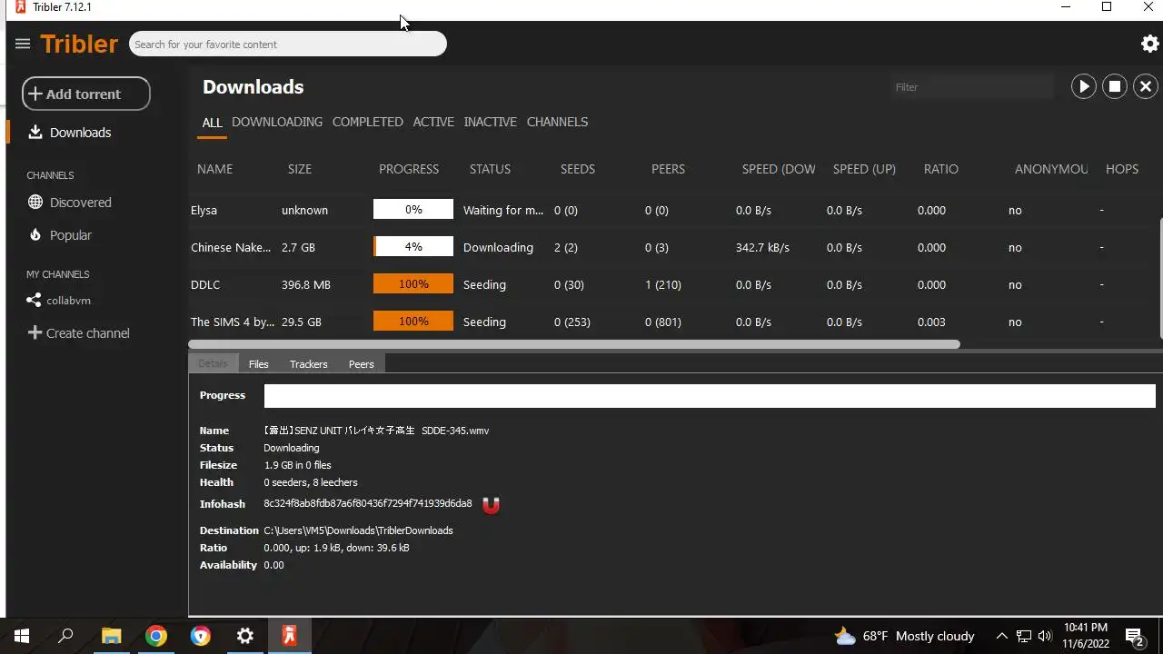Click the collabvm share icon
Viewport: 1163px width, 654px height.
pyautogui.click(x=35, y=301)
